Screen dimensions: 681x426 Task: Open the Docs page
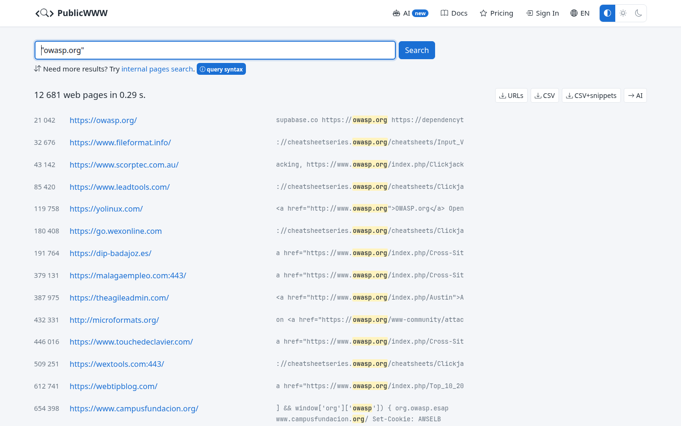coord(454,13)
